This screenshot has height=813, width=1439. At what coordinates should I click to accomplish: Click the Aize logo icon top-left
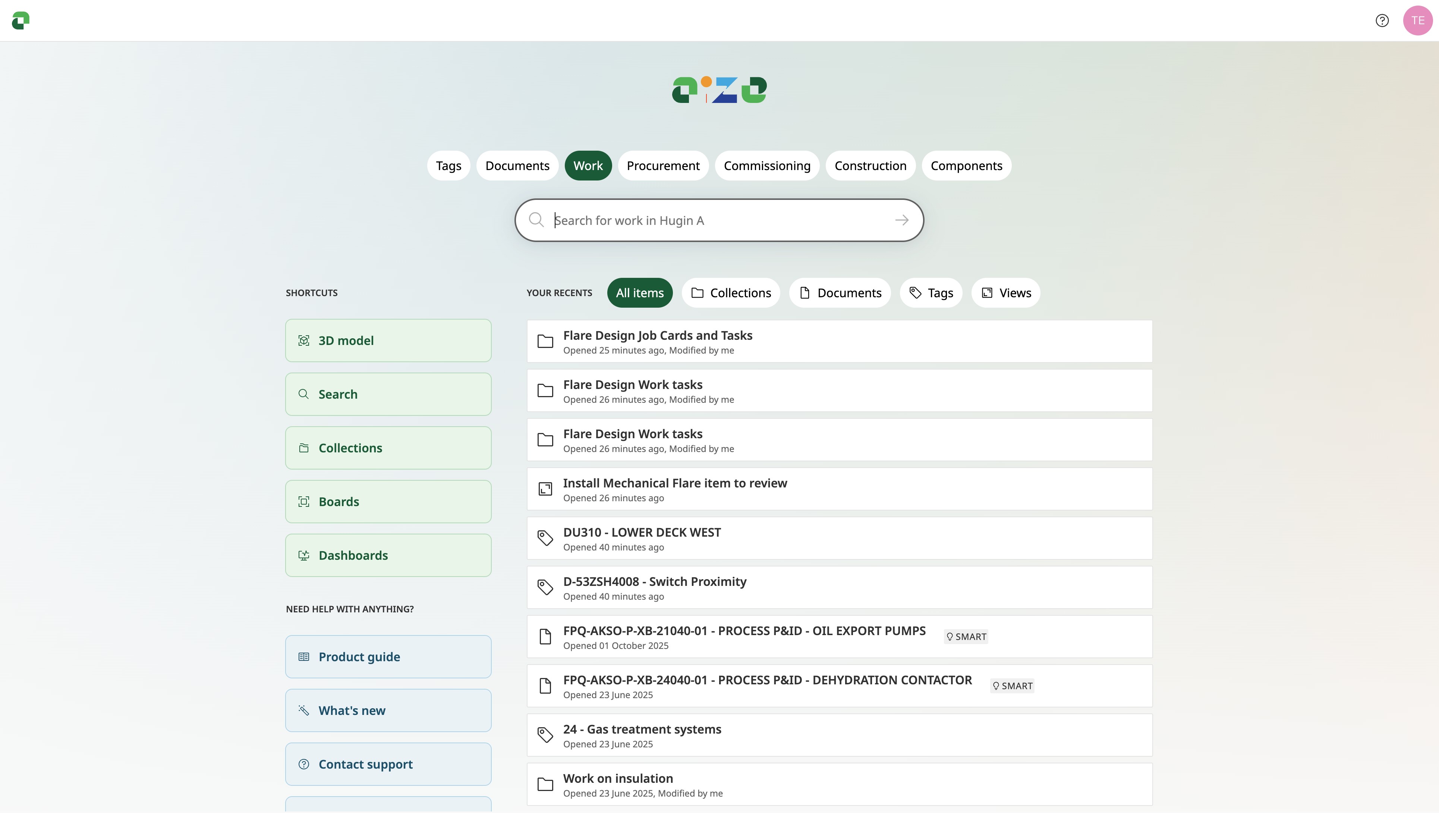pyautogui.click(x=21, y=21)
